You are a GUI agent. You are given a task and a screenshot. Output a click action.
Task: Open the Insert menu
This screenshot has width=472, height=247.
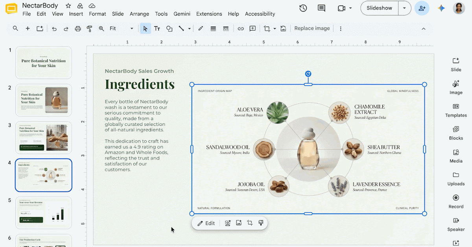[x=76, y=14]
